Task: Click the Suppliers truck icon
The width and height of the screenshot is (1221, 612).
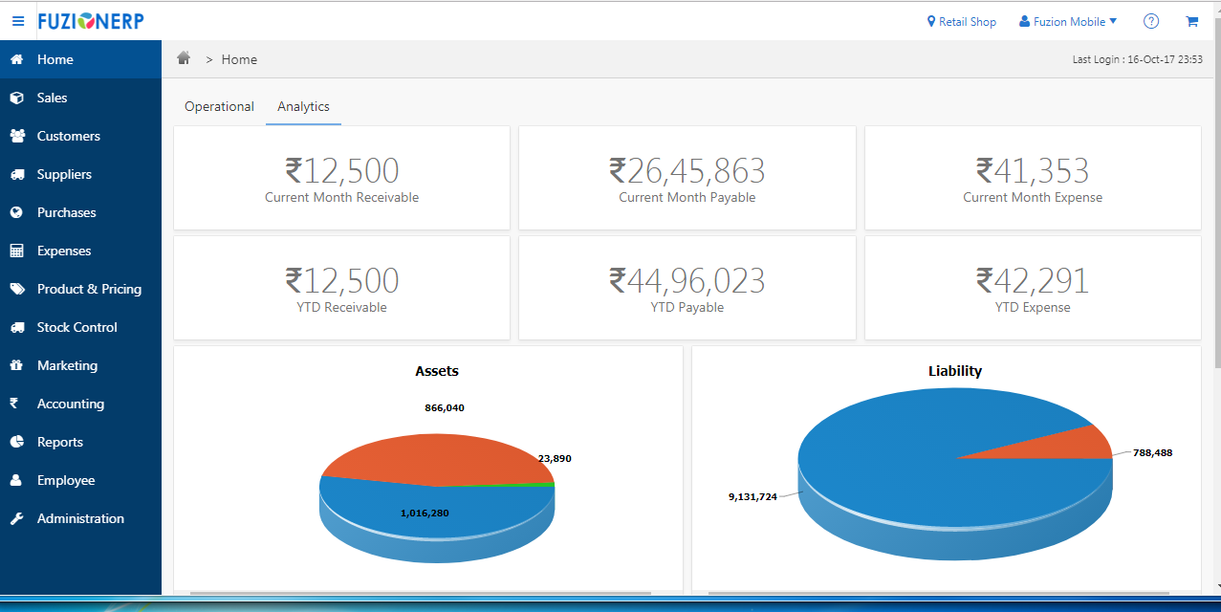Action: pos(16,174)
